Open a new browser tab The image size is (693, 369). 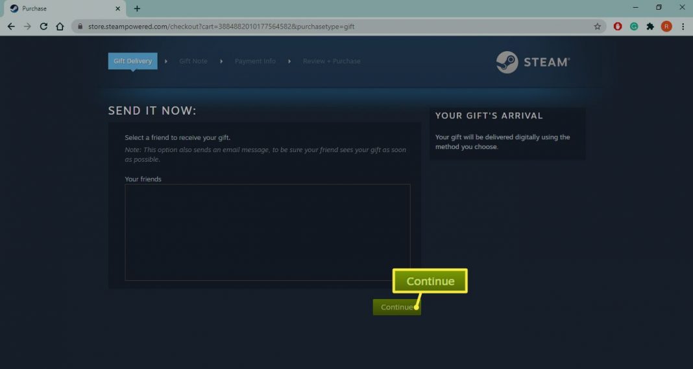pos(137,8)
